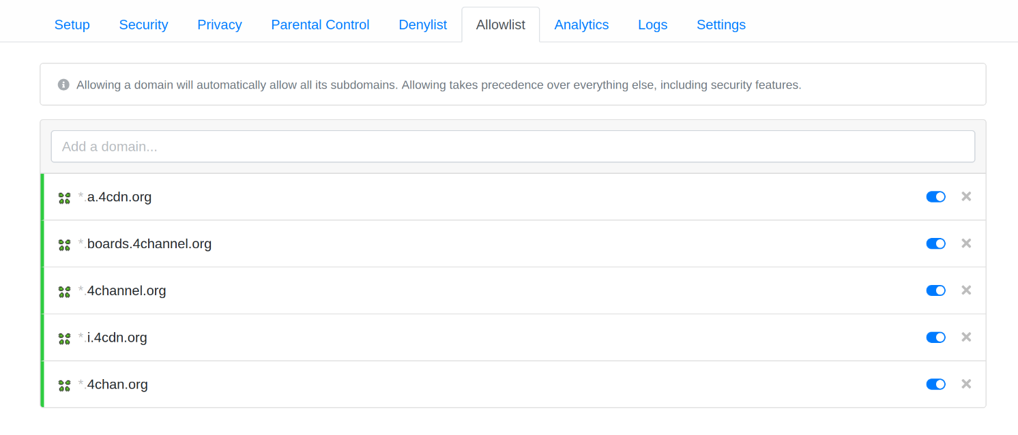This screenshot has height=435, width=1018.
Task: Go to the Settings tab
Action: pos(721,25)
